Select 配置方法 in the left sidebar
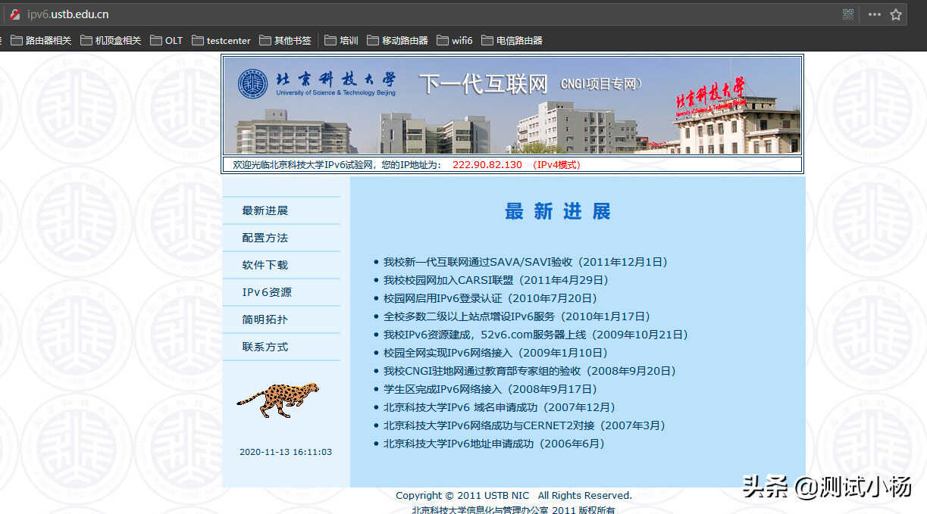This screenshot has width=927, height=514. pos(265,238)
